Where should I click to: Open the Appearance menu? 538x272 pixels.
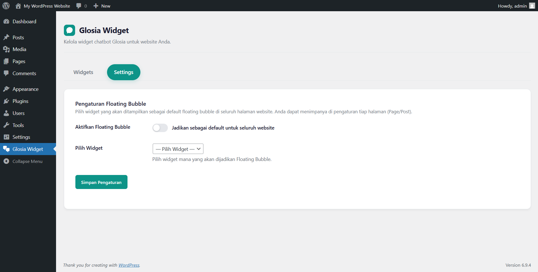(28, 89)
